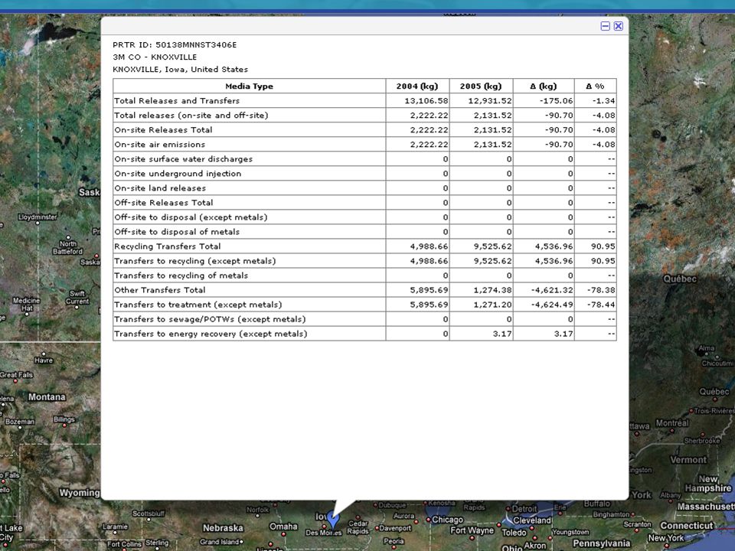The image size is (735, 551).
Task: Select Transfers to sewage/POTWs (except metals) row
Action: click(364, 318)
